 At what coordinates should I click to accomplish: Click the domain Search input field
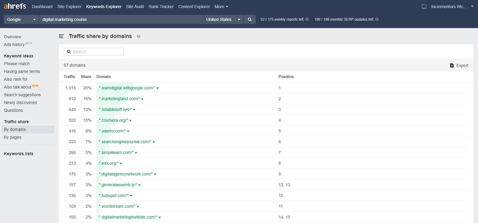click(x=94, y=52)
